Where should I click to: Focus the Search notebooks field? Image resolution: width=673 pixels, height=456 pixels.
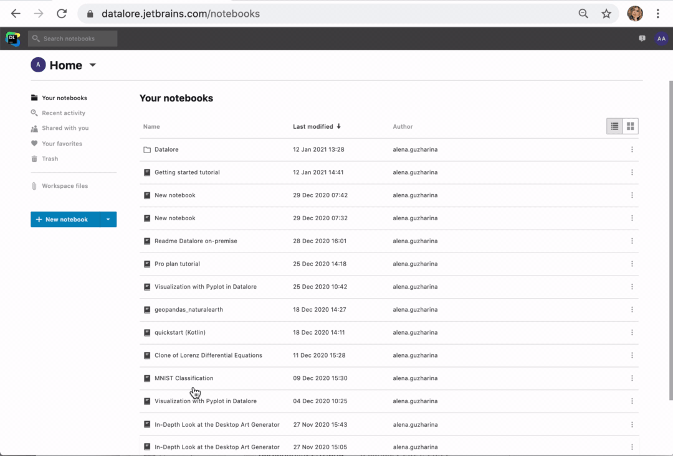tap(72, 39)
